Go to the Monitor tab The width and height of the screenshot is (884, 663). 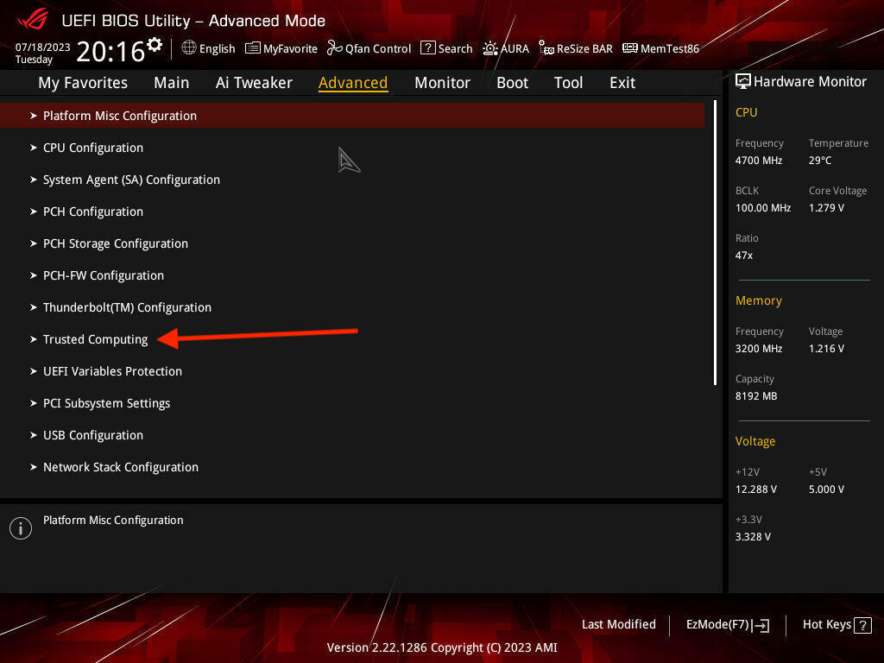[x=442, y=83]
